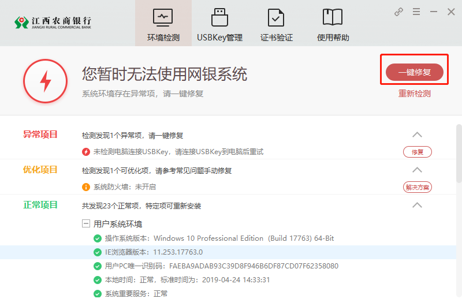Screen dimensions: 462x306
Task: Select the 正常项目 heading
Action: coord(40,205)
